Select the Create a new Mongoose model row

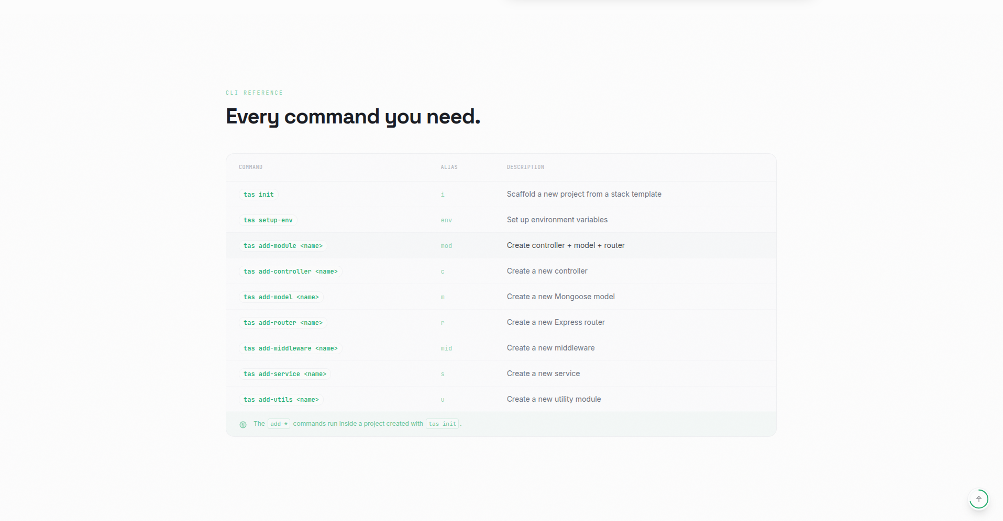[x=560, y=296]
